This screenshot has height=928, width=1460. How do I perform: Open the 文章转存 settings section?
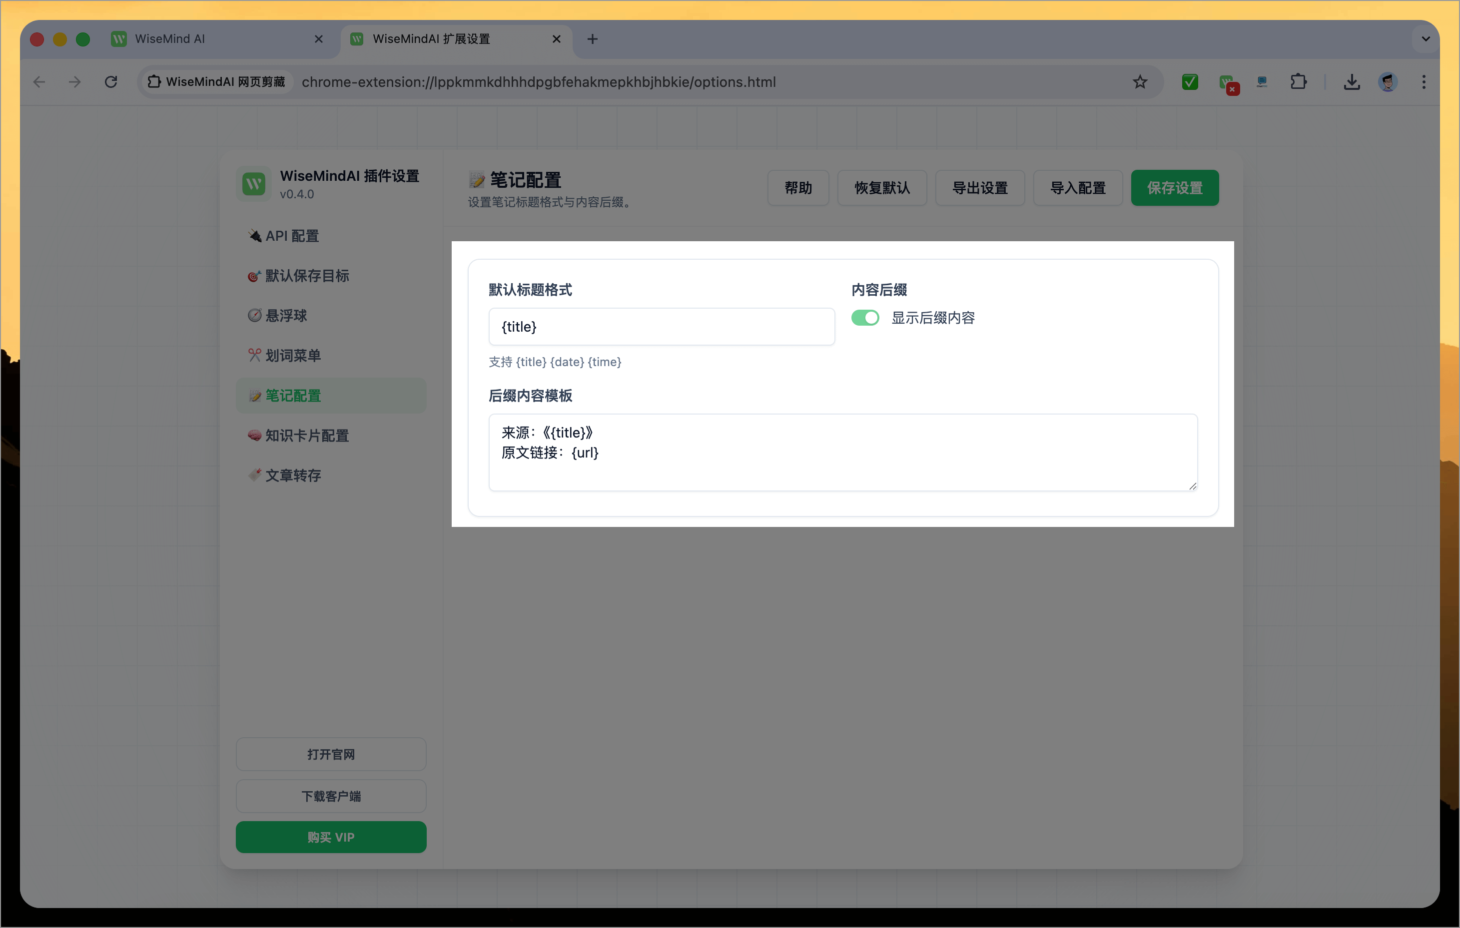click(293, 475)
